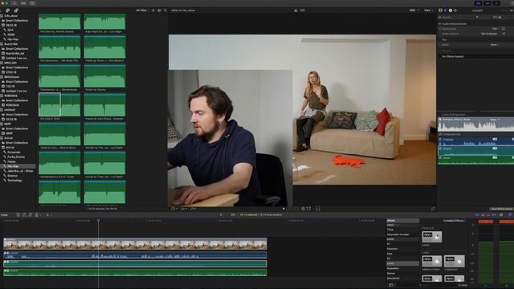Switch to the Info inspector tab
The width and height of the screenshot is (514, 289).
451,10
